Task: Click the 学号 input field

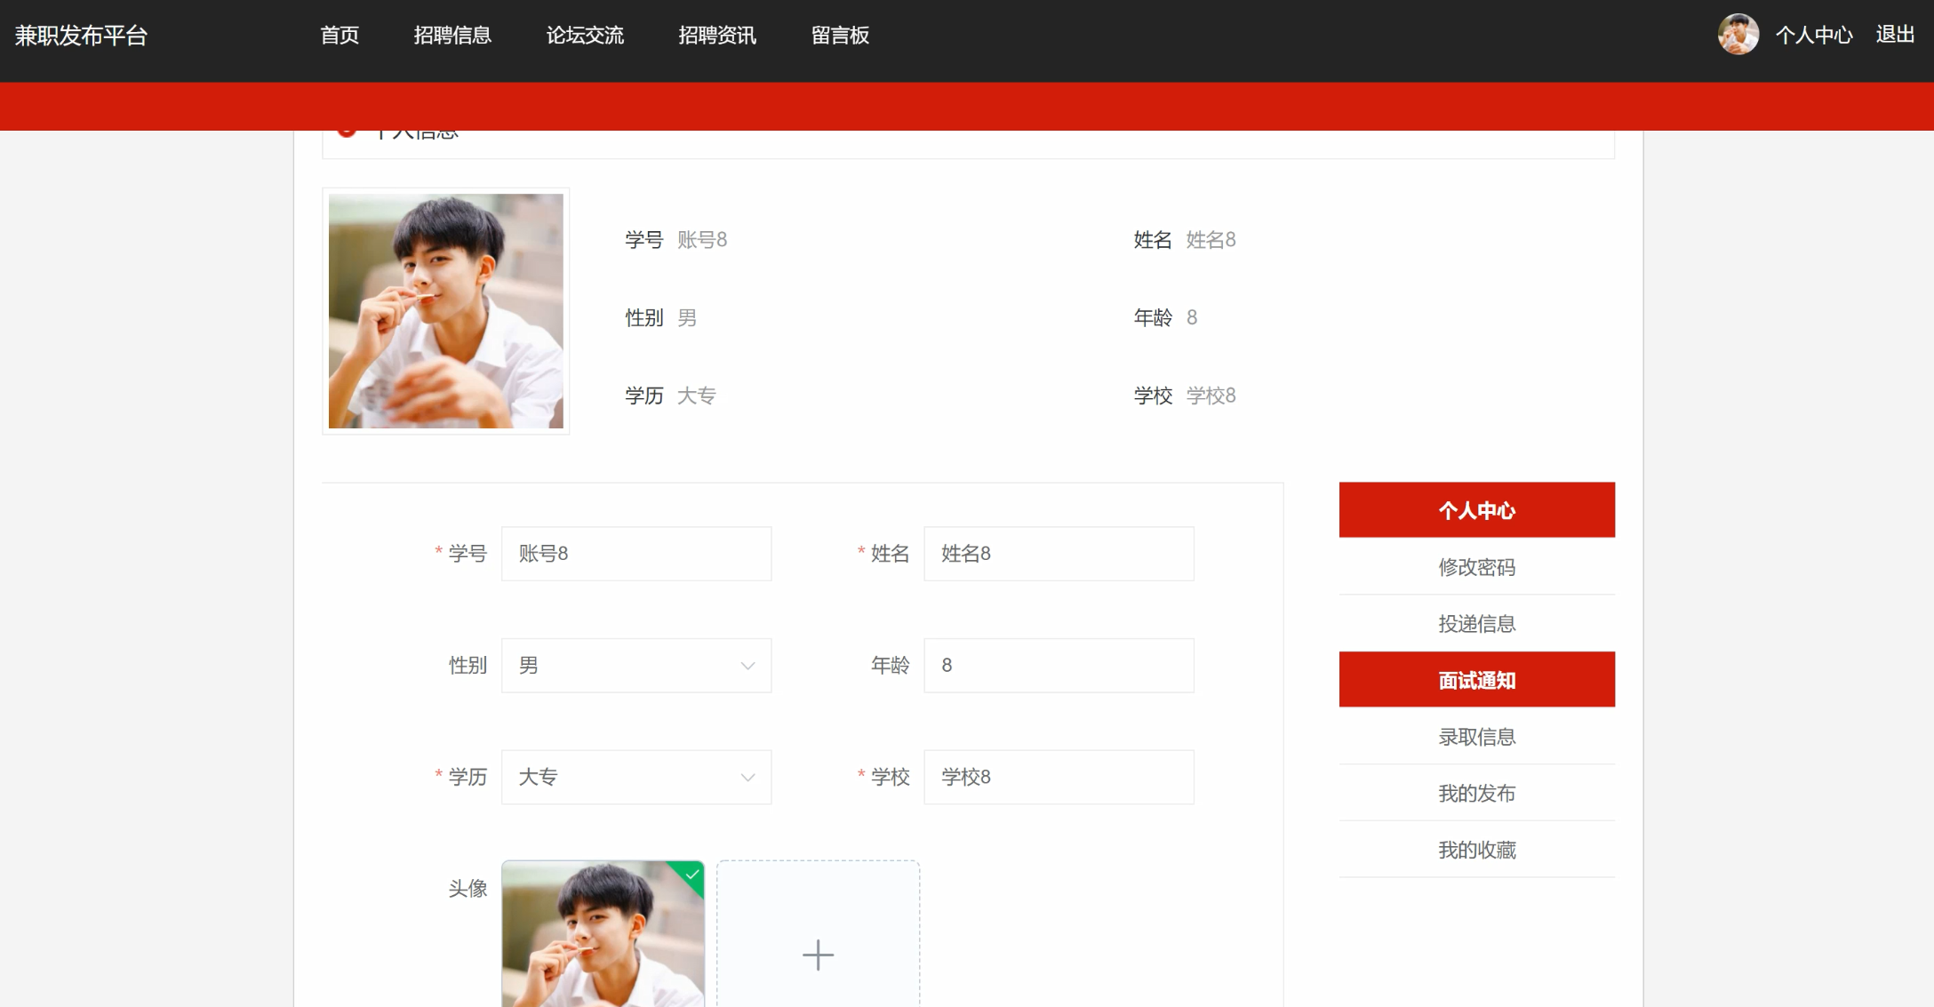Action: click(x=636, y=554)
